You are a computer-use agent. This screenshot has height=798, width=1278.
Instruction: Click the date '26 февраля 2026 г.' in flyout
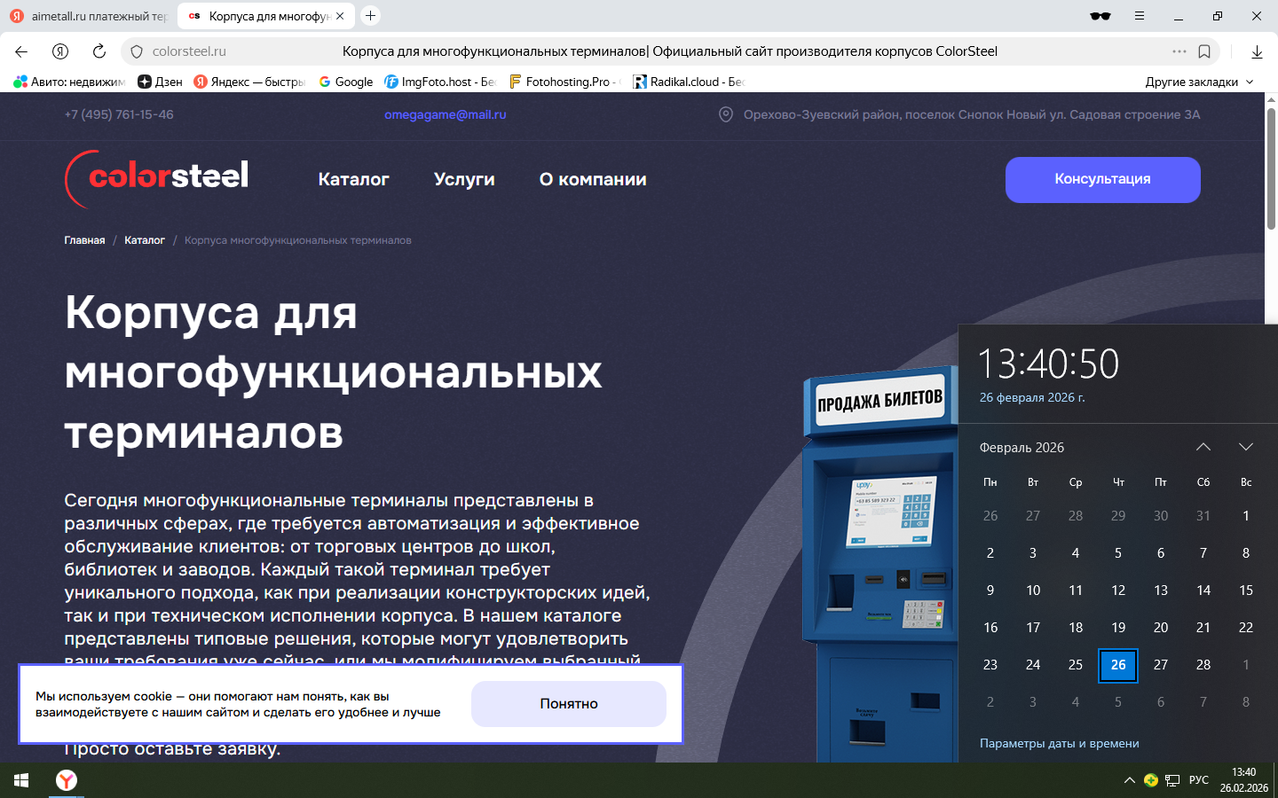tap(1032, 397)
